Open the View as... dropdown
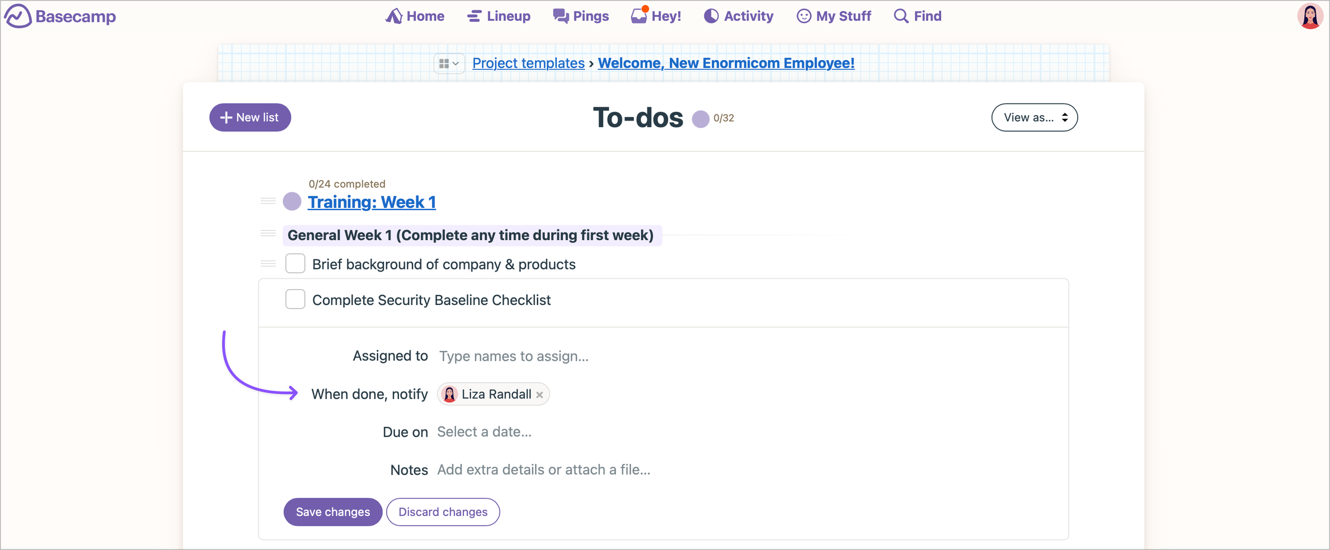Viewport: 1330px width, 550px height. point(1034,117)
